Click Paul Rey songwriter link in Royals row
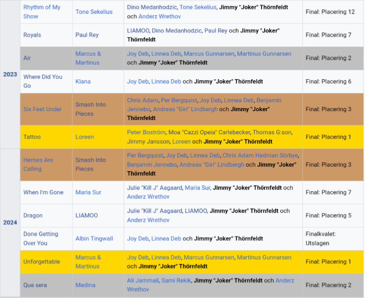This screenshot has width=365, height=298. click(216, 31)
